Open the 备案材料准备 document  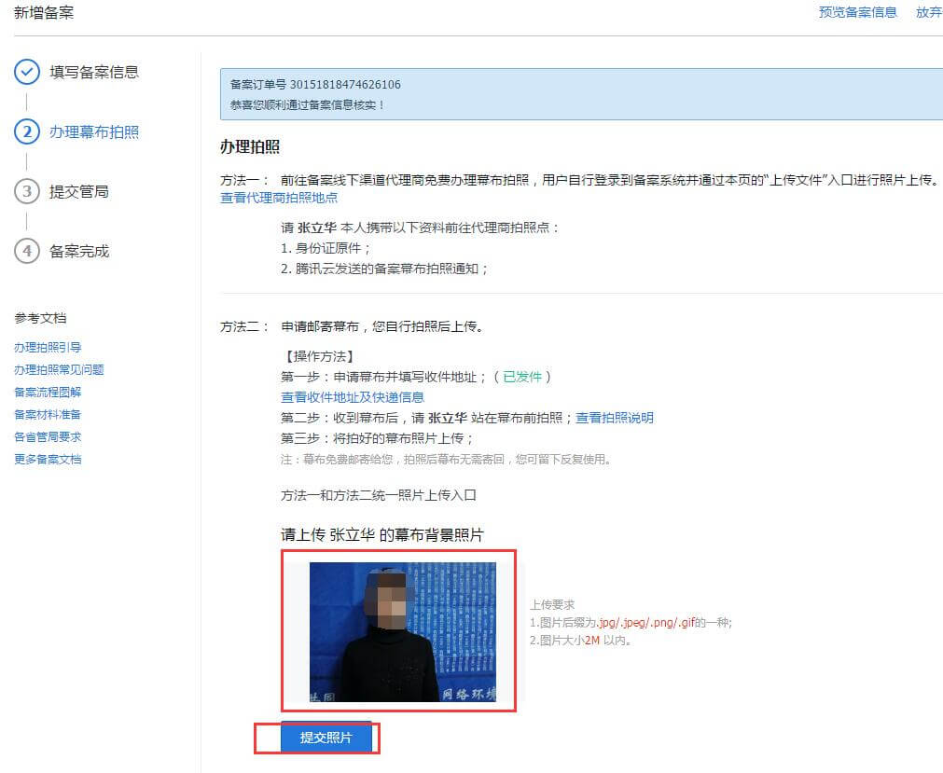(48, 415)
